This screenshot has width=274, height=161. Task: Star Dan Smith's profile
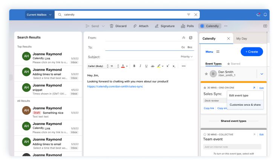(206, 74)
